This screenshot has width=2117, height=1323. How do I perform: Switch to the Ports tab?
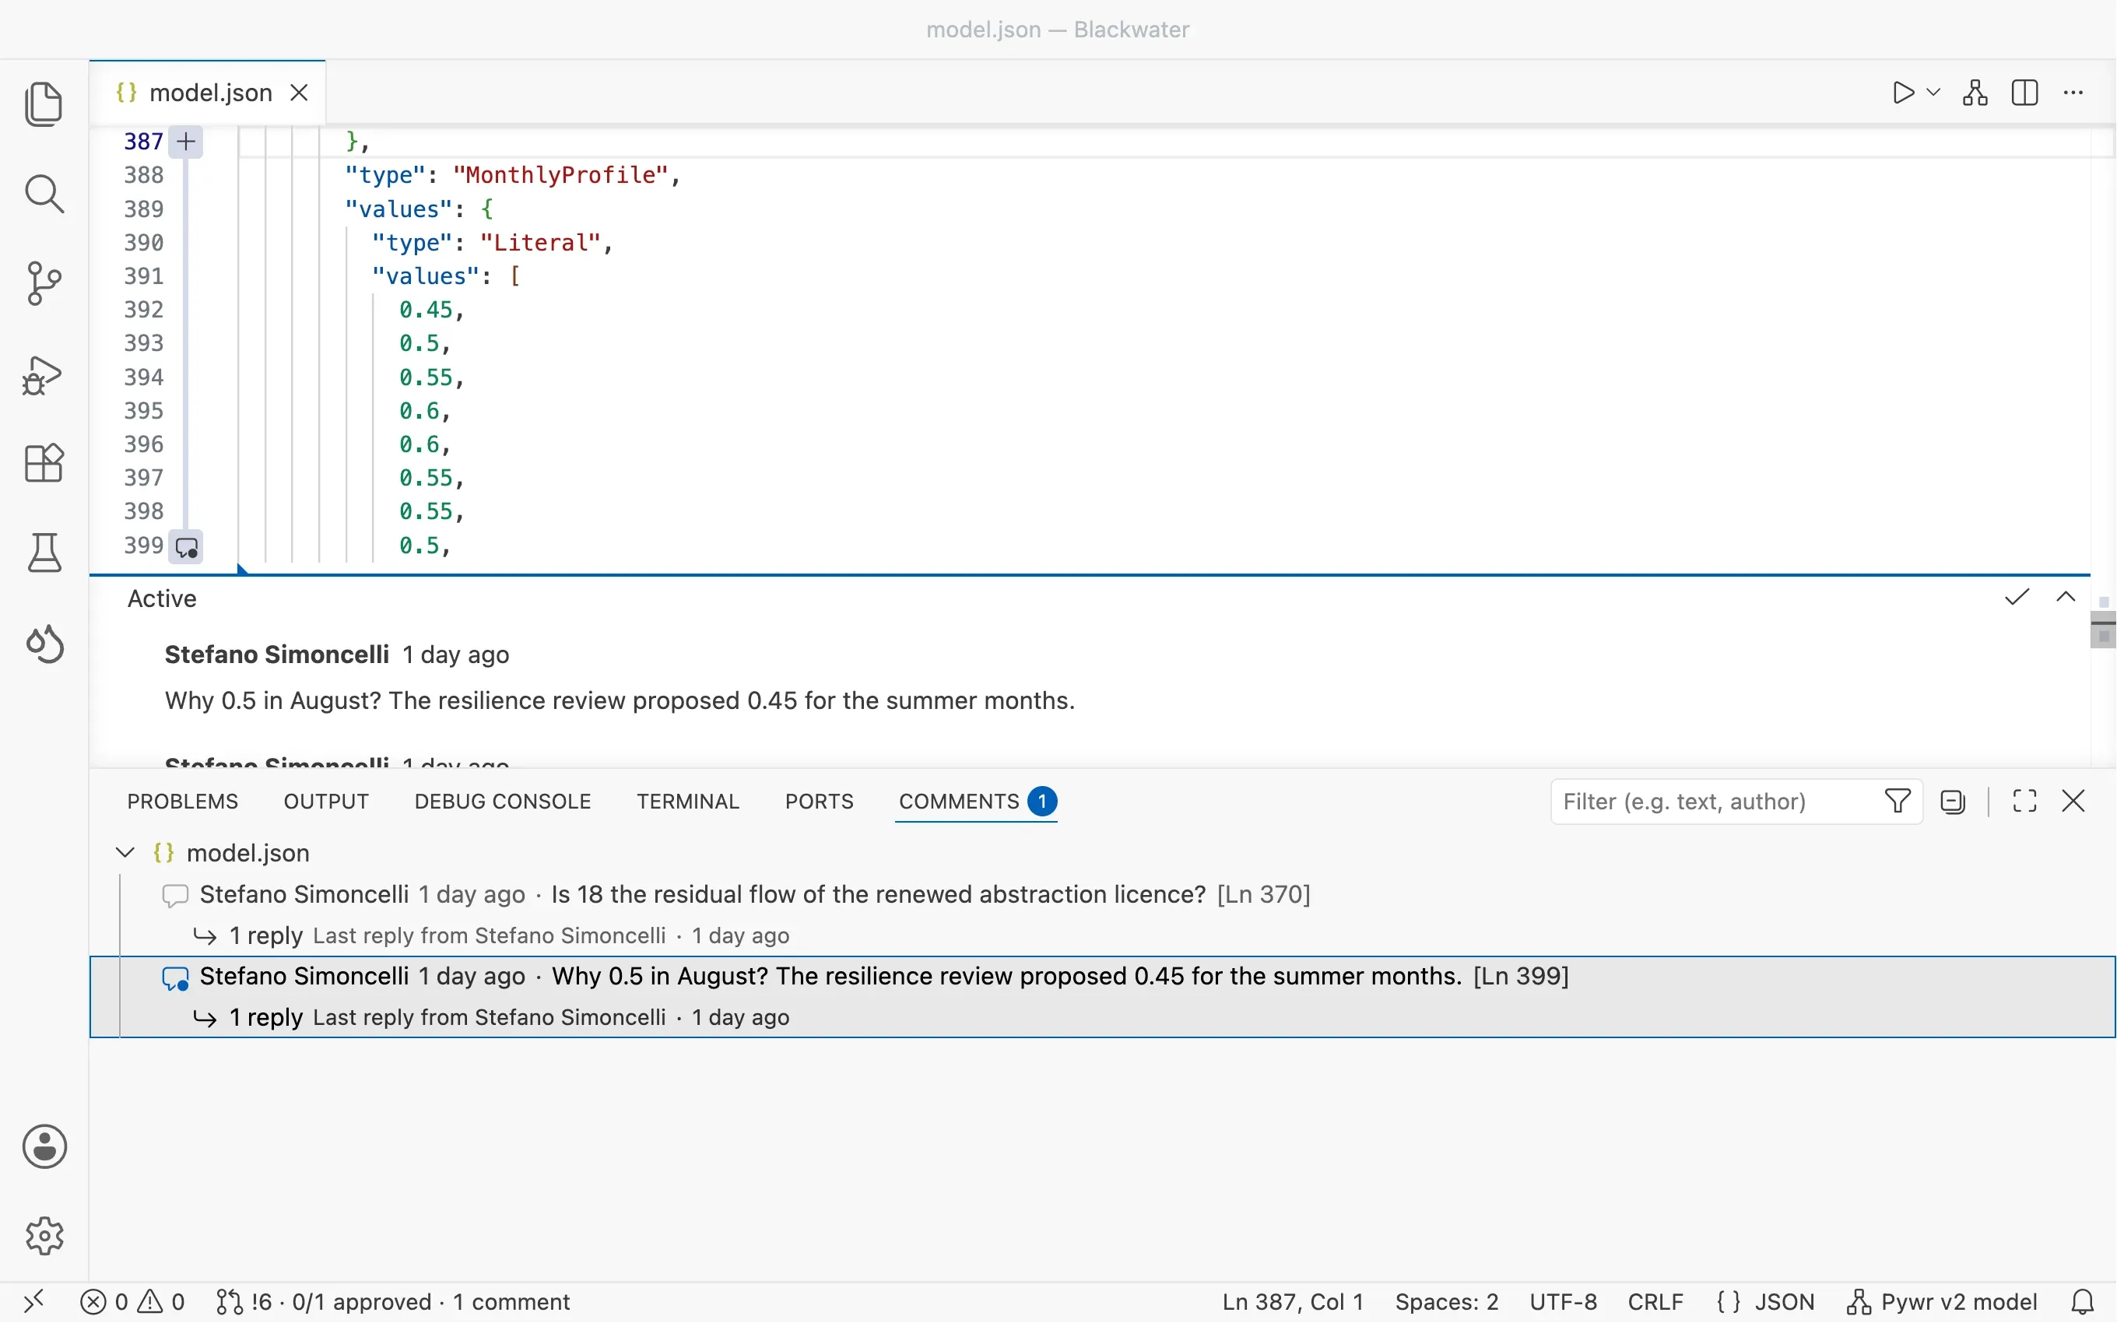click(x=819, y=802)
